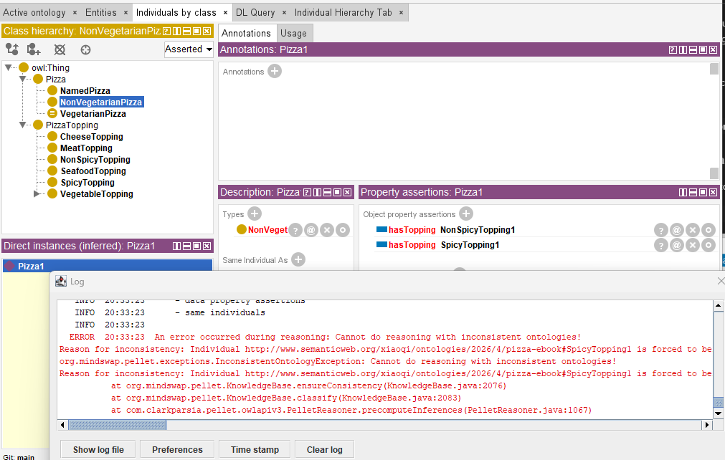
Task: Open log Preferences button
Action: click(x=177, y=449)
